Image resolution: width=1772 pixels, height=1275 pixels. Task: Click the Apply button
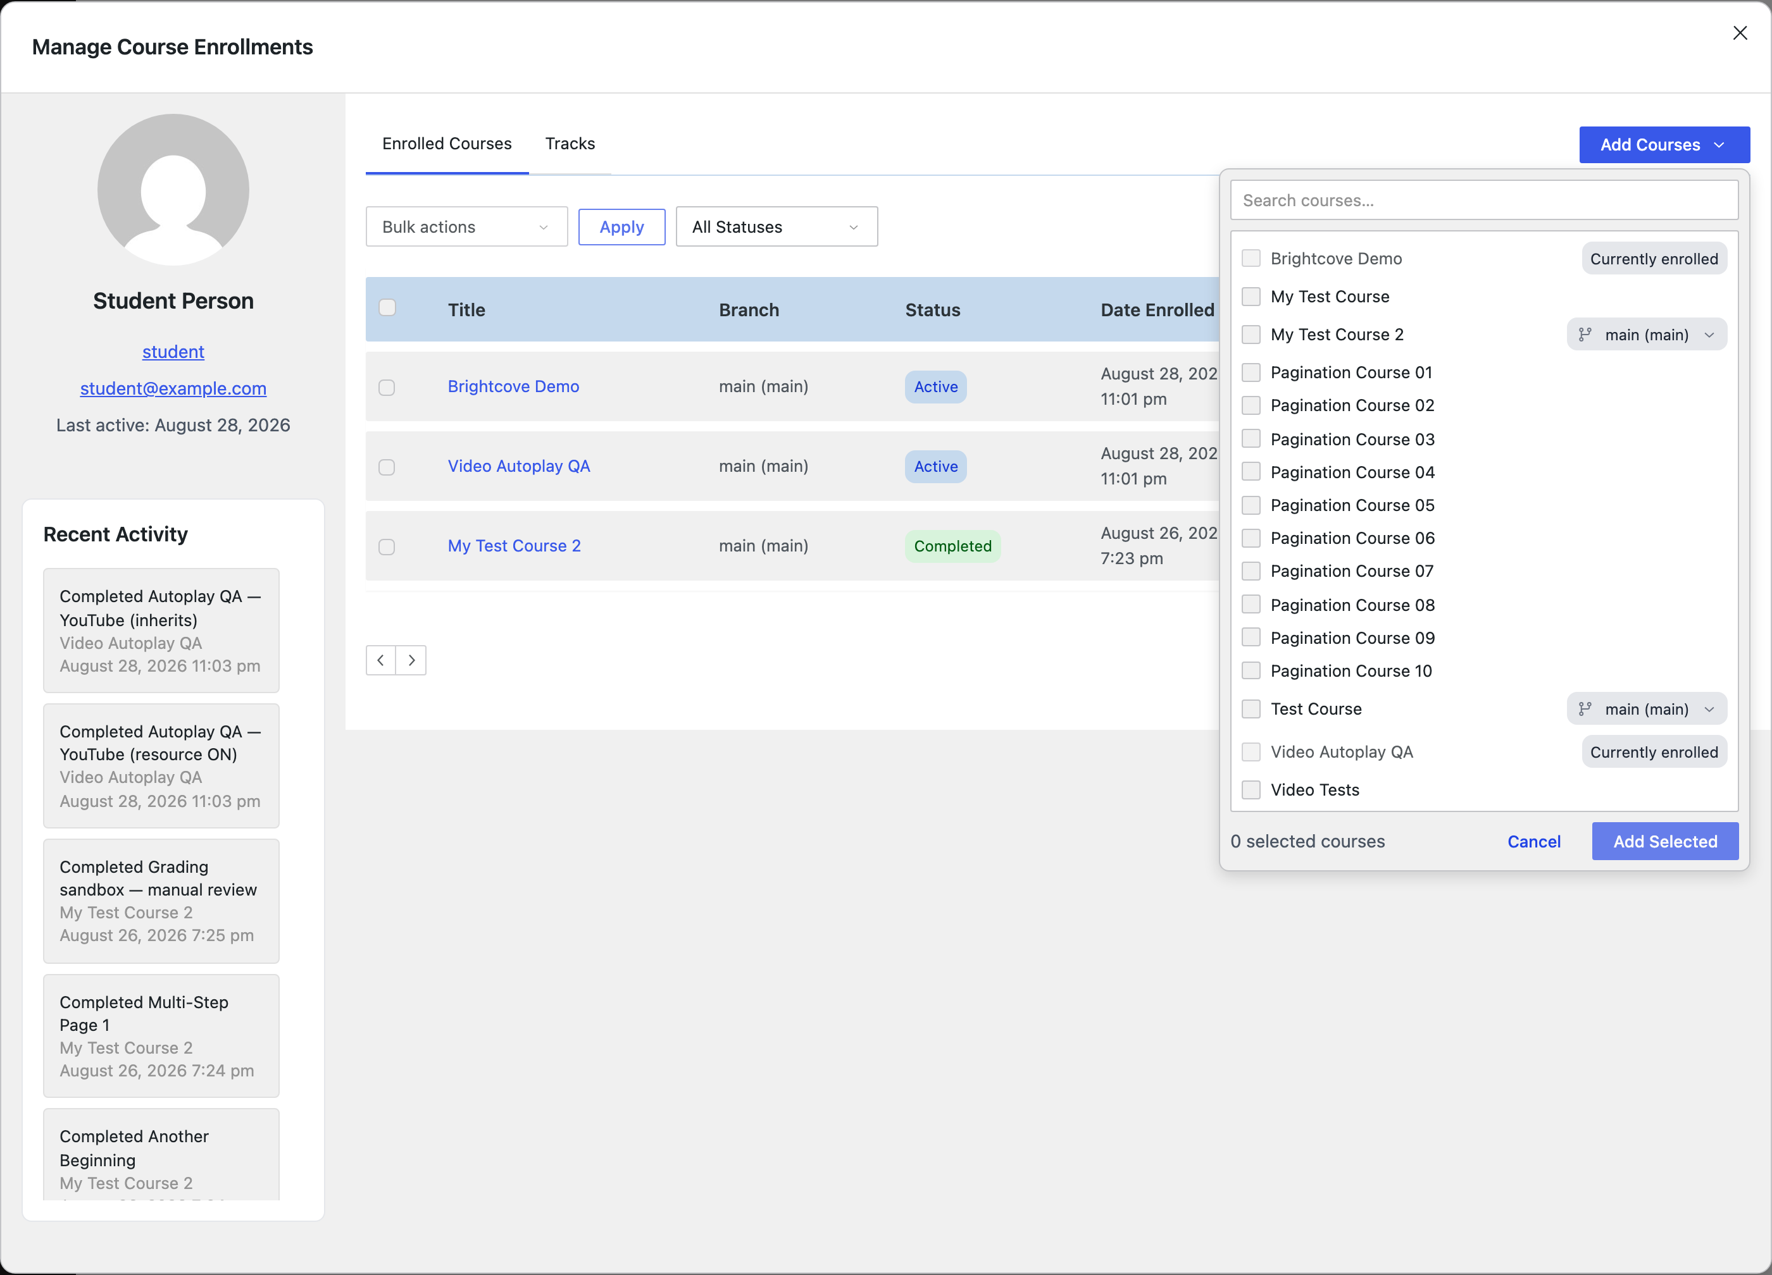(x=622, y=226)
